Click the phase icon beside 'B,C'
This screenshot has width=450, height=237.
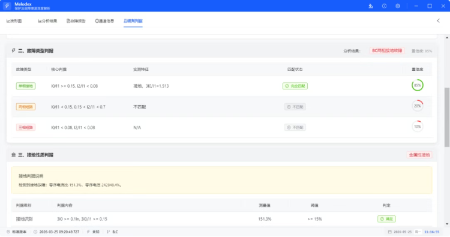pyautogui.click(x=108, y=232)
